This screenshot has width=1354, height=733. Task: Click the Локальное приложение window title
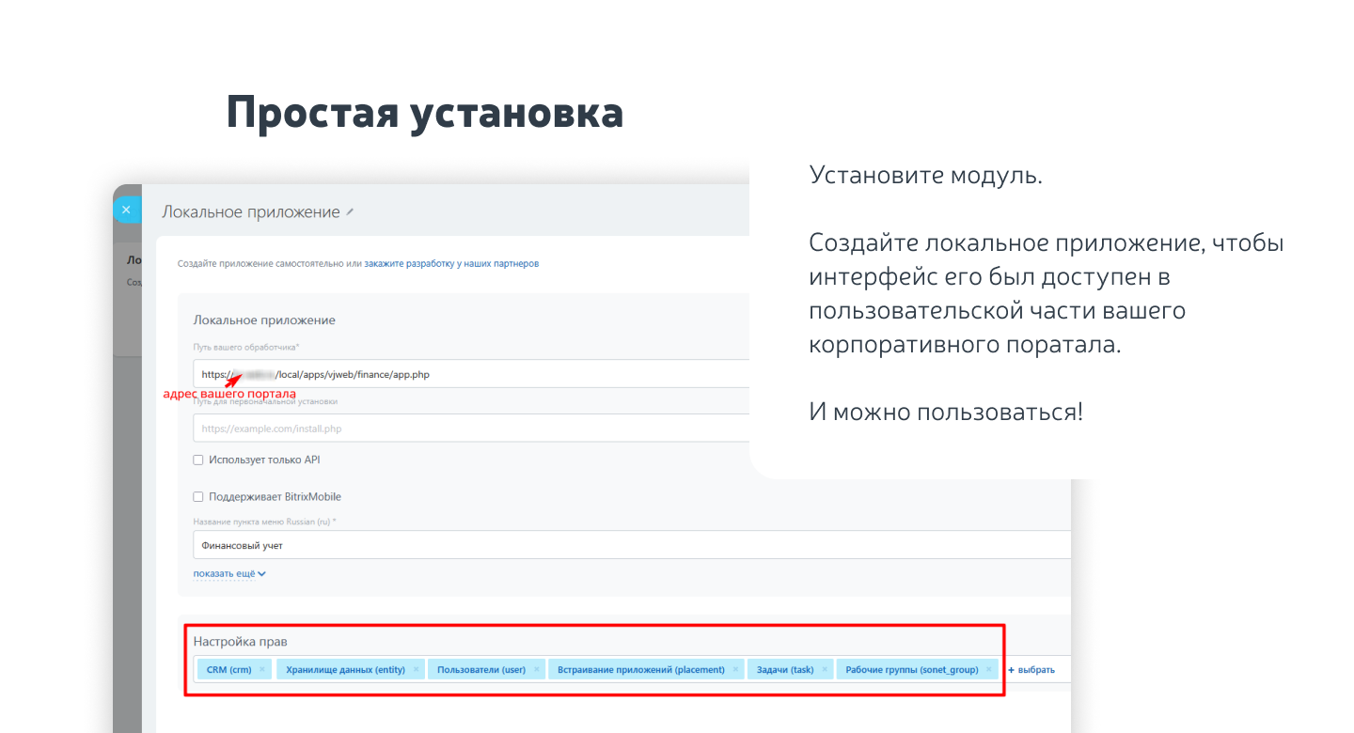point(250,212)
